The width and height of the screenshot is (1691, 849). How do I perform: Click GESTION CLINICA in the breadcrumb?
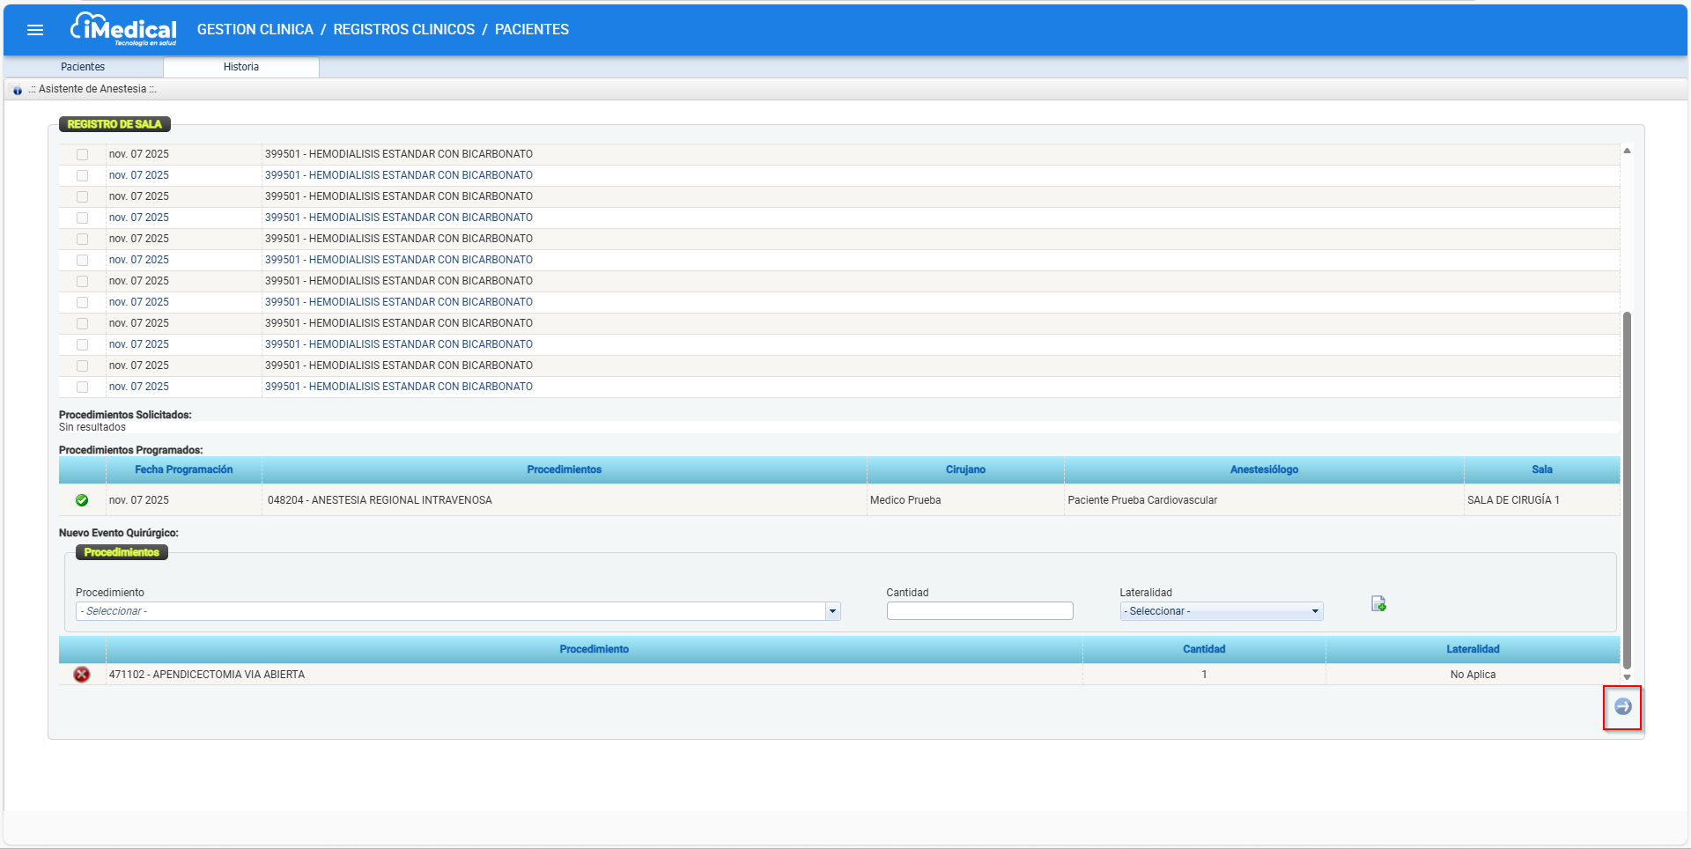coord(255,30)
